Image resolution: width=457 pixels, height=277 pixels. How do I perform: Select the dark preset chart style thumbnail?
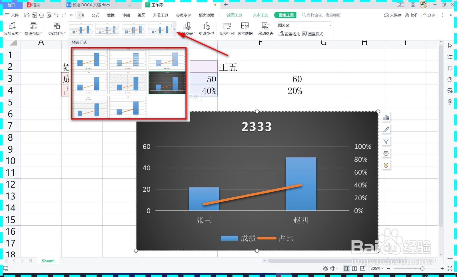167,83
